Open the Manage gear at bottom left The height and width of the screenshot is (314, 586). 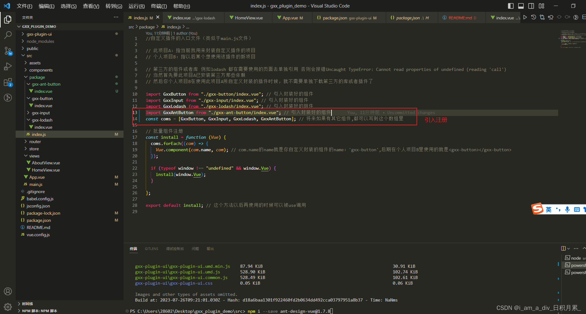tap(8, 307)
